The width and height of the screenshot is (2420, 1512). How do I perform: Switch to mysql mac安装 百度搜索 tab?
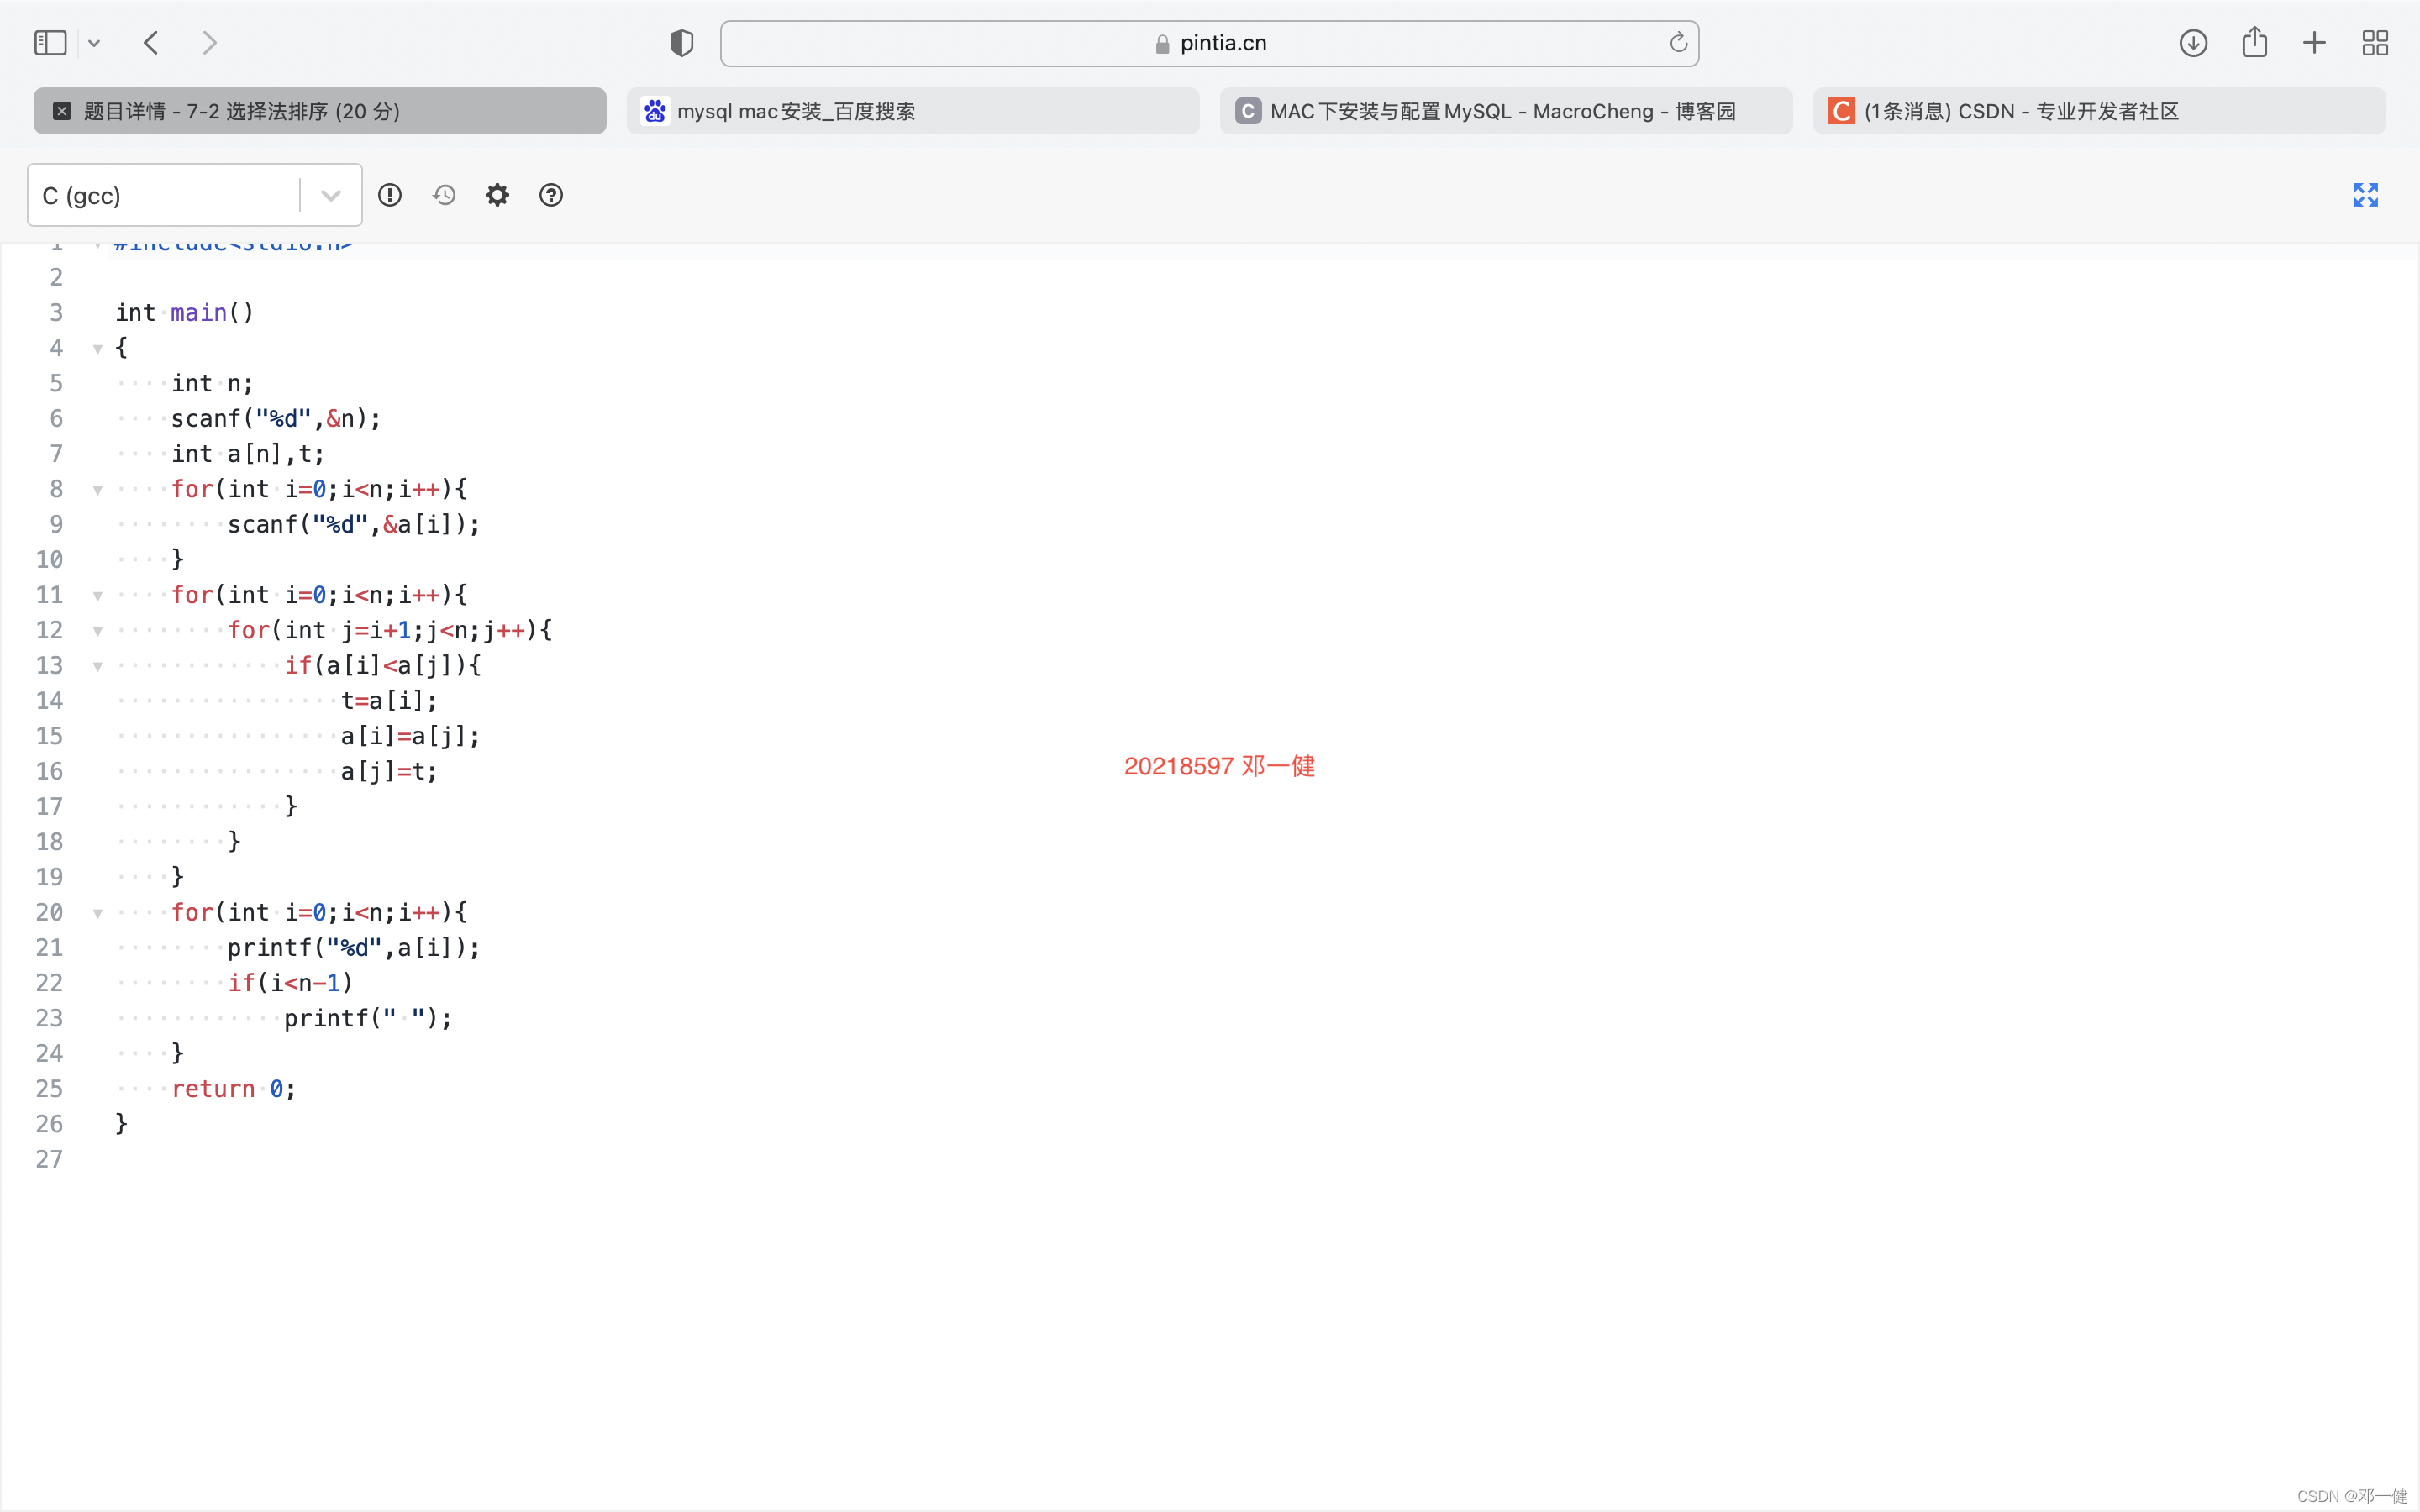click(x=912, y=111)
